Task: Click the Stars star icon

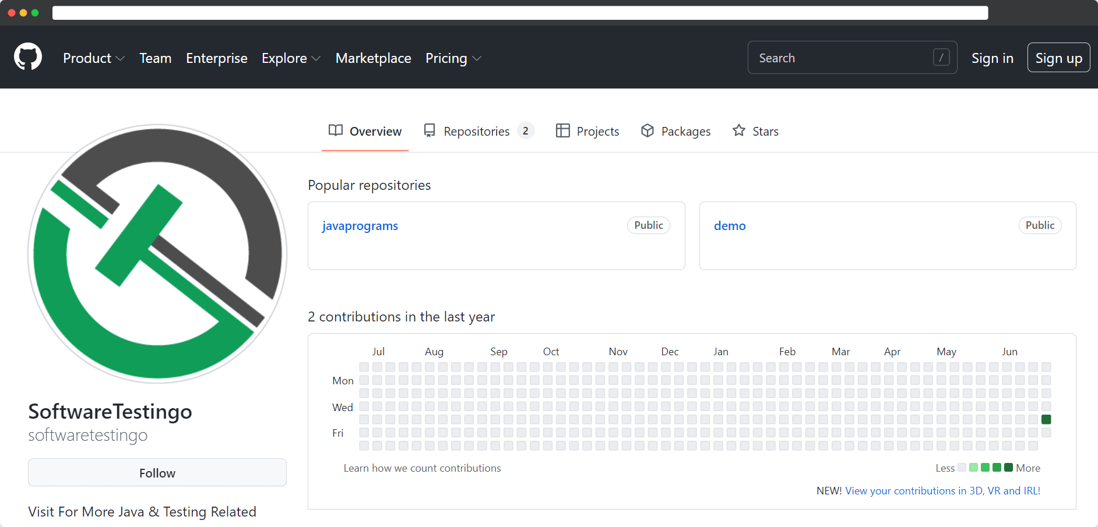Action: pos(739,130)
